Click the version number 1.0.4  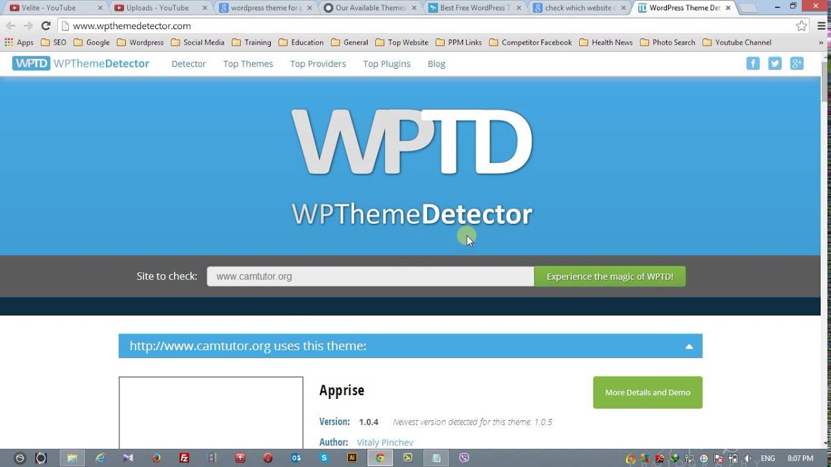[x=369, y=422]
